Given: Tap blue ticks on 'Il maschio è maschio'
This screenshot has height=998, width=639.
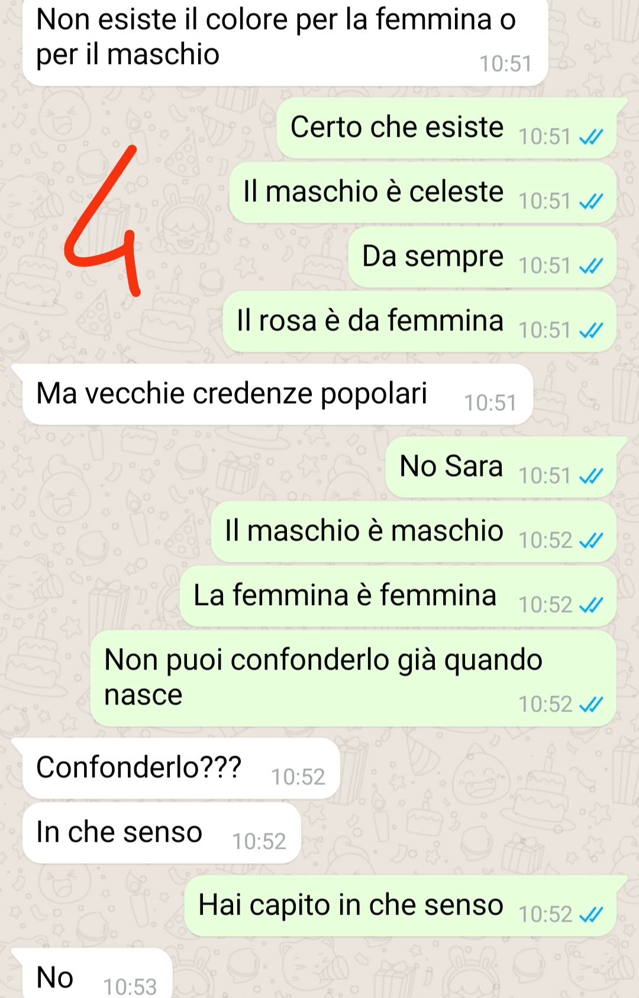Looking at the screenshot, I should [x=591, y=541].
